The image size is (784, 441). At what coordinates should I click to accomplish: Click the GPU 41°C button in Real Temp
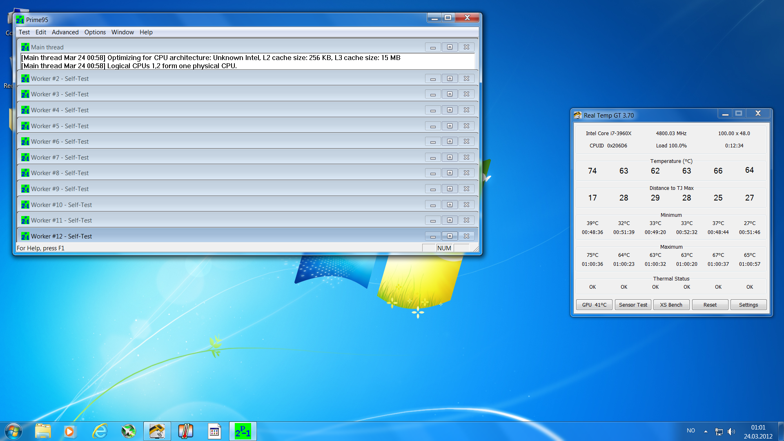[594, 305]
